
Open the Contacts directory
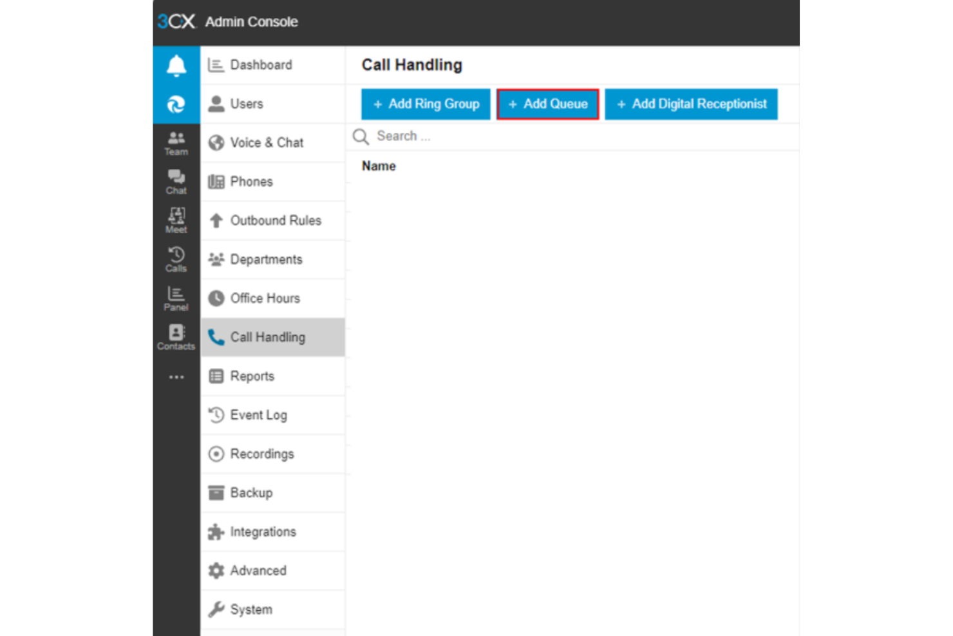tap(175, 336)
